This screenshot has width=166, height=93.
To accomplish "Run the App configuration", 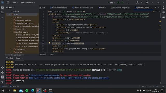I will pyautogui.click(x=118, y=2).
